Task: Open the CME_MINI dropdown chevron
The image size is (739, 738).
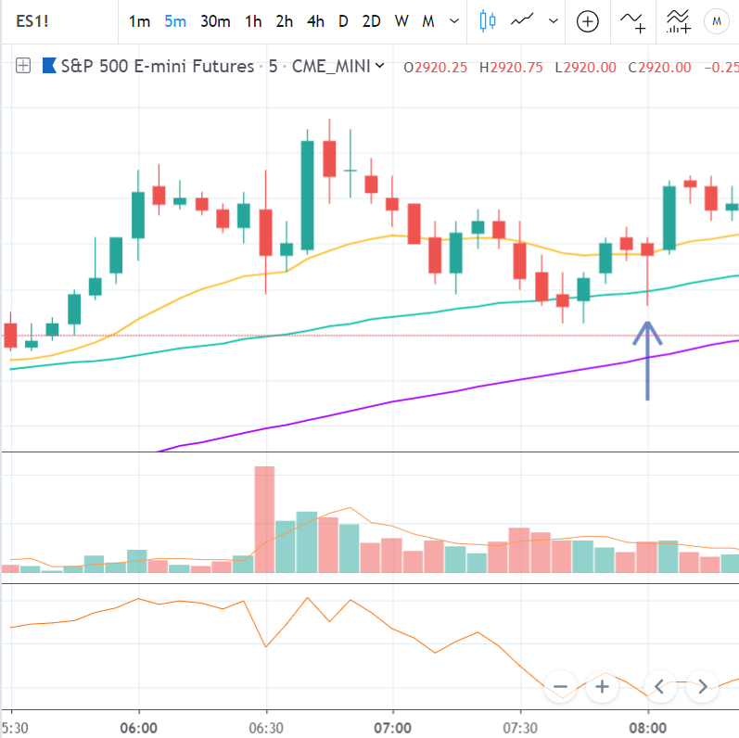Action: 379,66
